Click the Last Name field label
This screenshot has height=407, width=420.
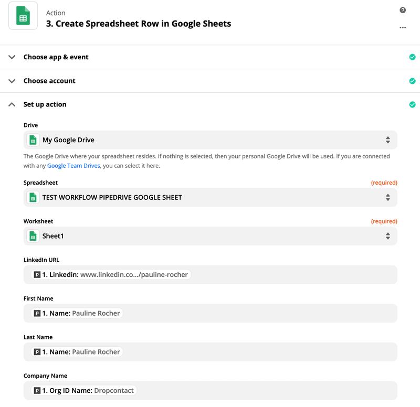point(38,337)
